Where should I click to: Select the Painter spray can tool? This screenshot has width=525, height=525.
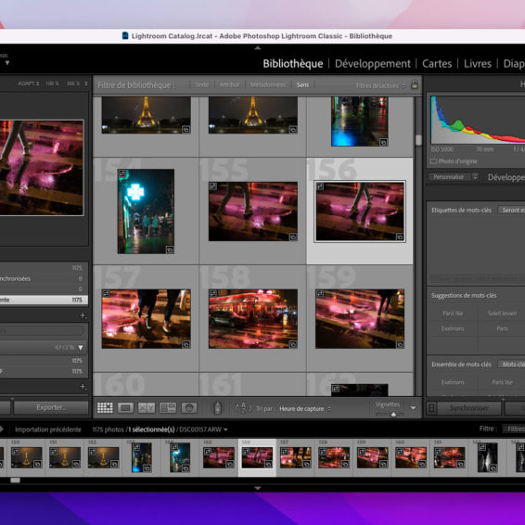click(218, 407)
